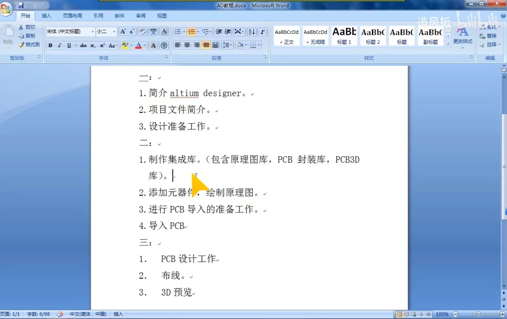Open bullet list style dropdown arrow

pyautogui.click(x=184, y=32)
